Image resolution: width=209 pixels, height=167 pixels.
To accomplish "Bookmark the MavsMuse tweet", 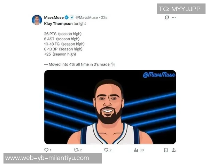I will coord(166,150).
